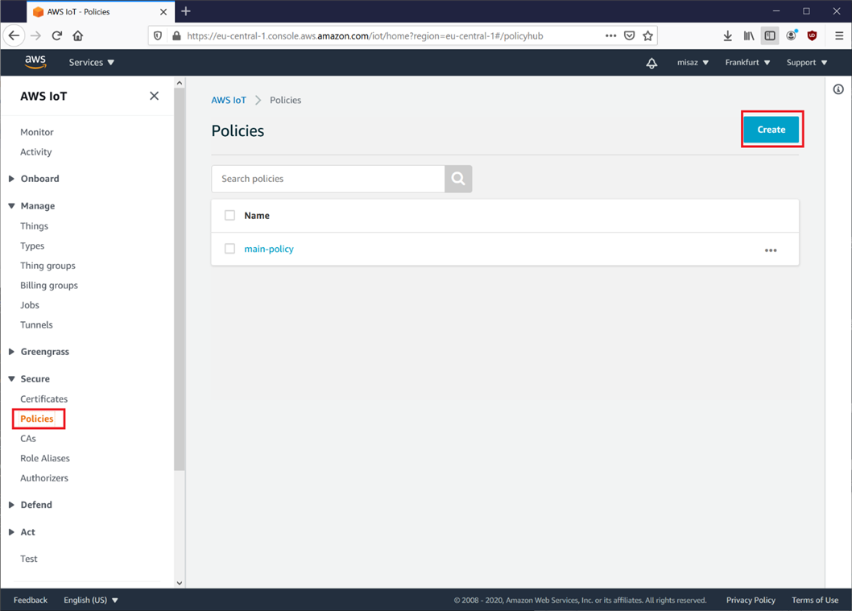The image size is (852, 611).
Task: Expand the Defend section
Action: point(31,505)
